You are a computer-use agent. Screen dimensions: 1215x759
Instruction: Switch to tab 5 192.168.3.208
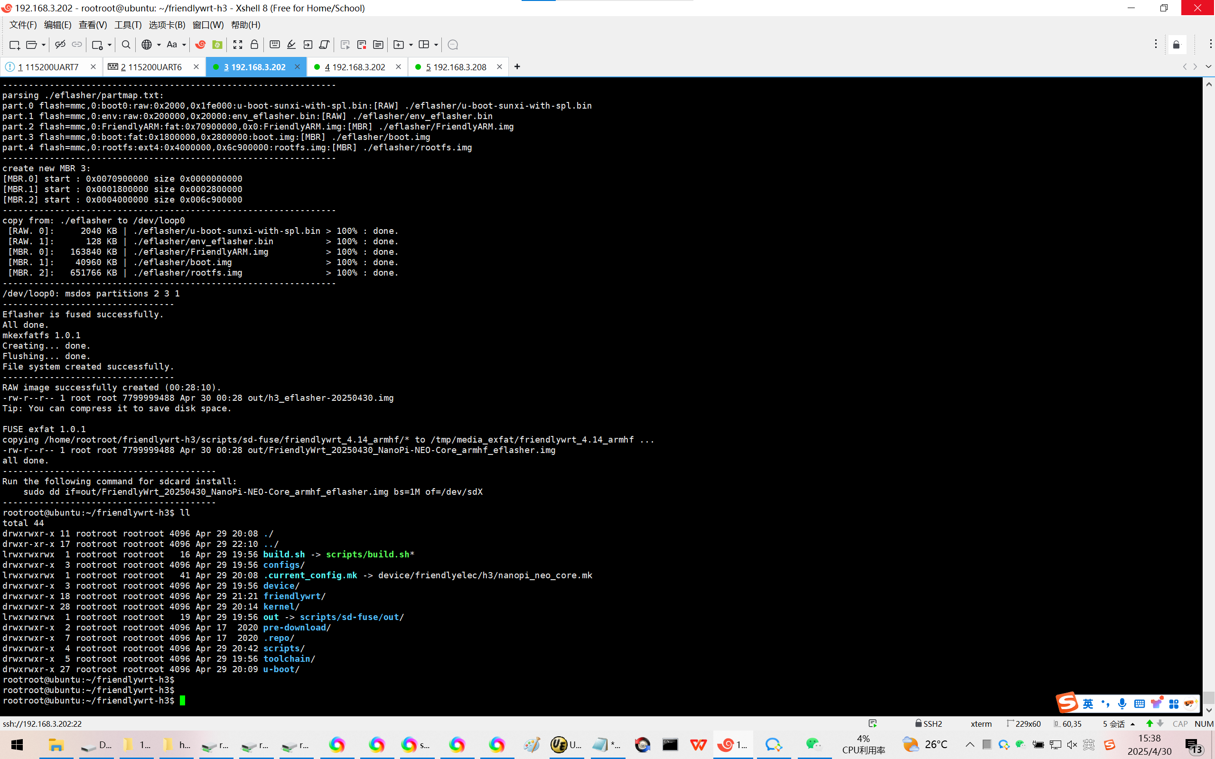click(x=455, y=67)
